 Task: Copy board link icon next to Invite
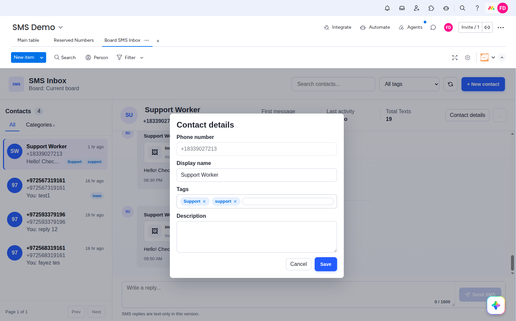(487, 27)
